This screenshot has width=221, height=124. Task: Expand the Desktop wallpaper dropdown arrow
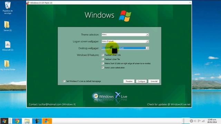tap(147, 48)
